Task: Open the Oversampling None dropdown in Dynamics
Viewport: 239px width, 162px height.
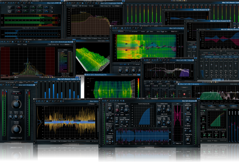Action: [110, 139]
